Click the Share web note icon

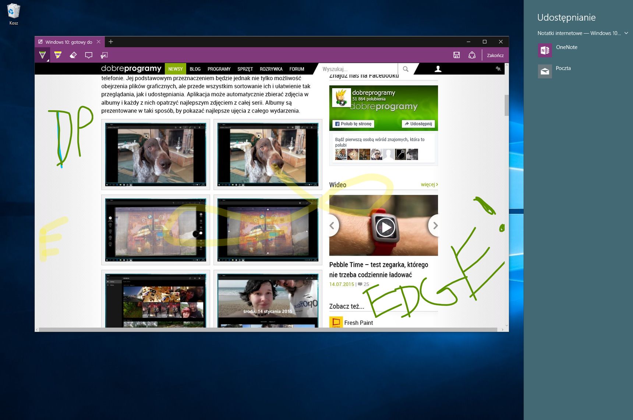point(472,55)
